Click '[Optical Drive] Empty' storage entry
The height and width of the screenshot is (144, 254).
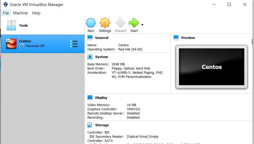tap(142, 137)
